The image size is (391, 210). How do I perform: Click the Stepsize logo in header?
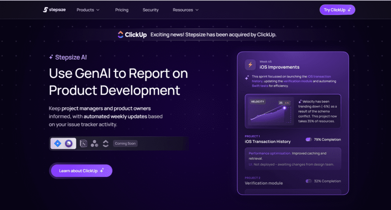click(54, 10)
